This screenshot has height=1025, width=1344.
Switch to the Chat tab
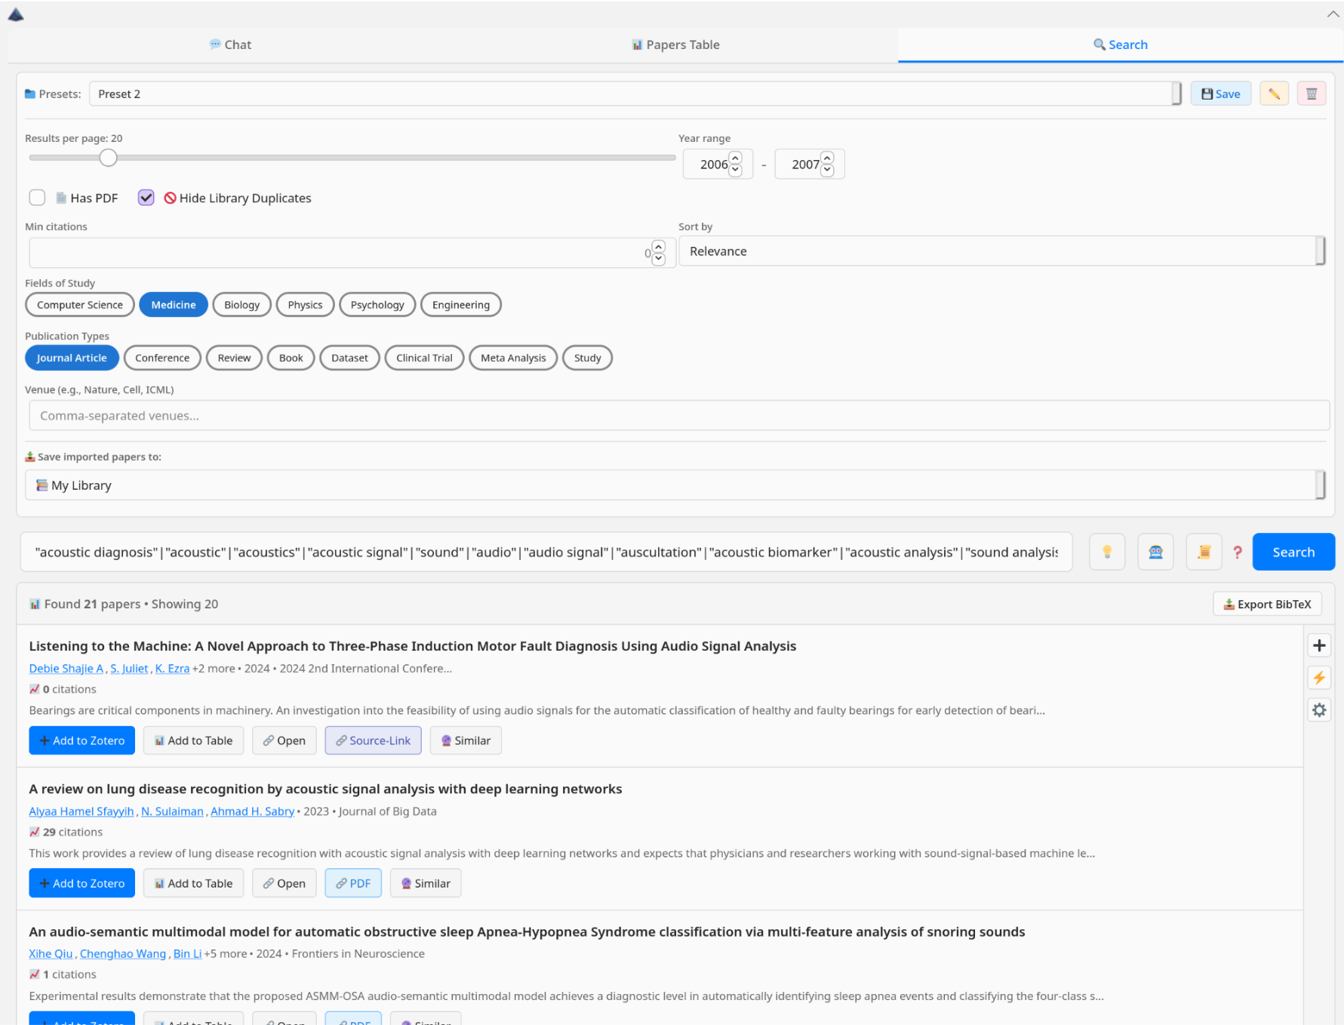230,45
